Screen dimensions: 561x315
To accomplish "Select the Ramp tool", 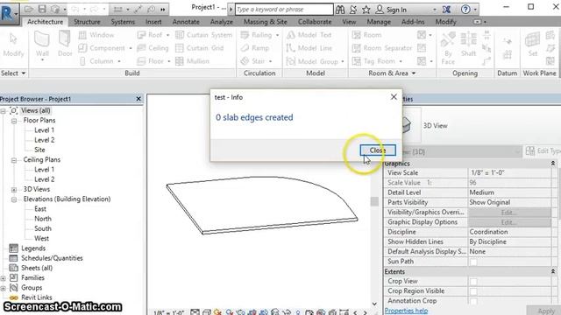I will 255,48.
